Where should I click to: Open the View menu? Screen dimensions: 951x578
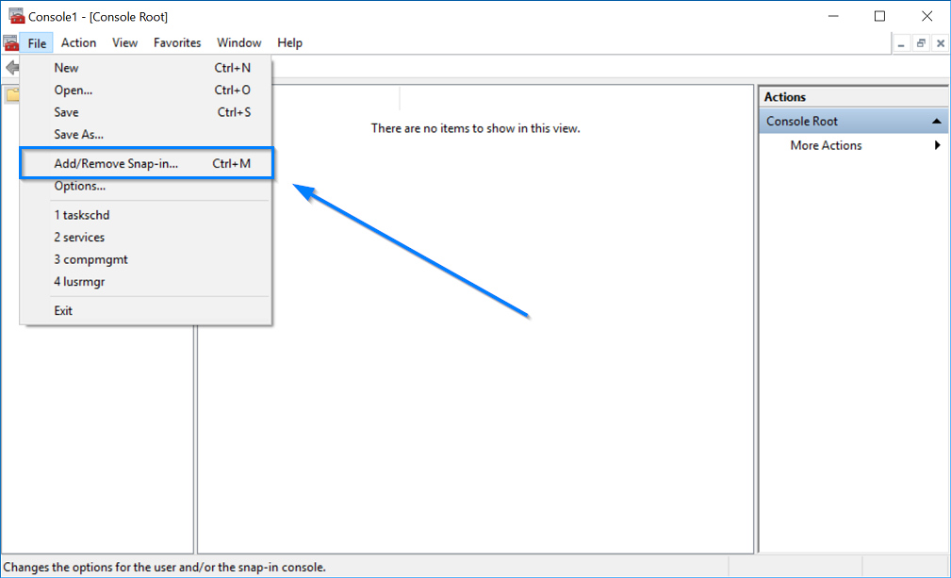[125, 43]
